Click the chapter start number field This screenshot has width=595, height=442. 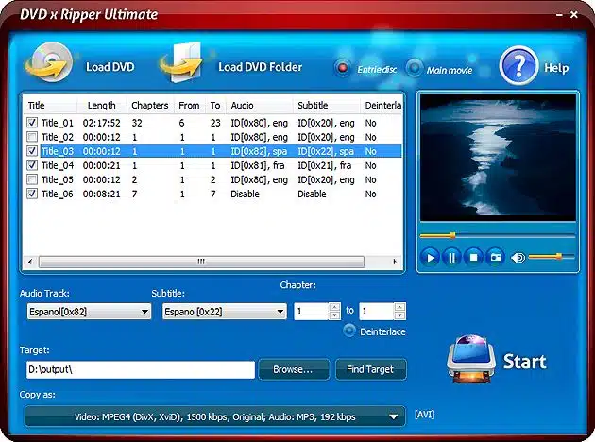311,312
